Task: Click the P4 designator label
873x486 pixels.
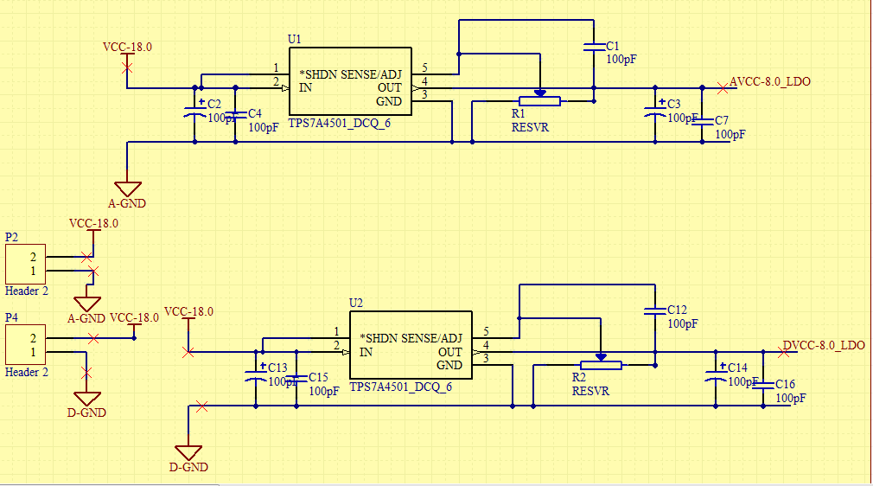Action: pos(12,317)
